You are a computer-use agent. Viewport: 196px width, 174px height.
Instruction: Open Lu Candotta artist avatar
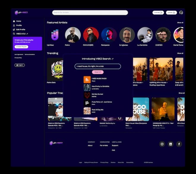pyautogui.click(x=145, y=35)
